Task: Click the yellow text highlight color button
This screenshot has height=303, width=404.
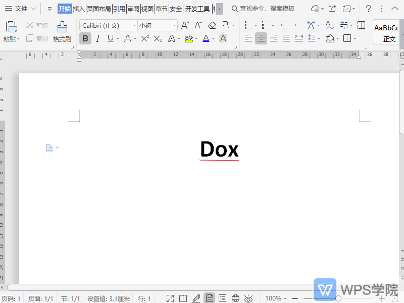Action: click(x=188, y=38)
